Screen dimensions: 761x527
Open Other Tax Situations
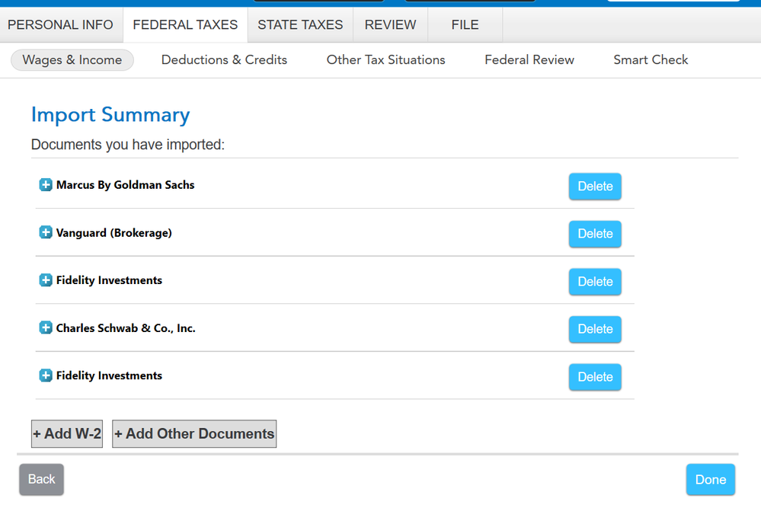tap(386, 59)
